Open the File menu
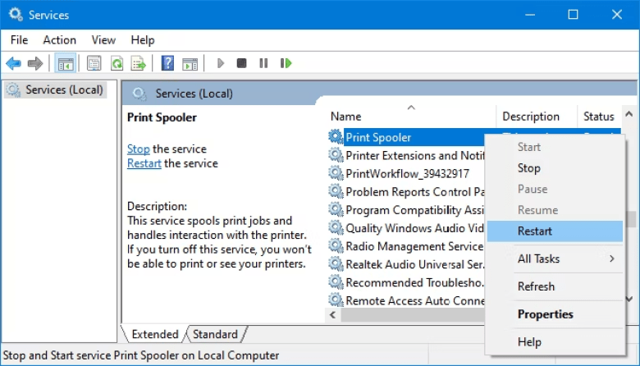 pyautogui.click(x=19, y=40)
